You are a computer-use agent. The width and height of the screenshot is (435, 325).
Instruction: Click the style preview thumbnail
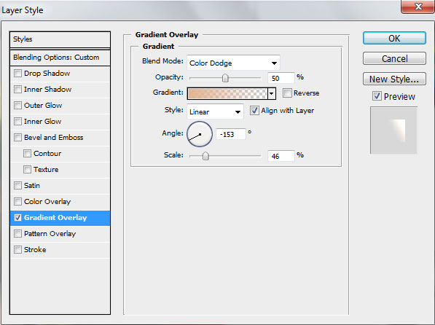click(x=393, y=130)
